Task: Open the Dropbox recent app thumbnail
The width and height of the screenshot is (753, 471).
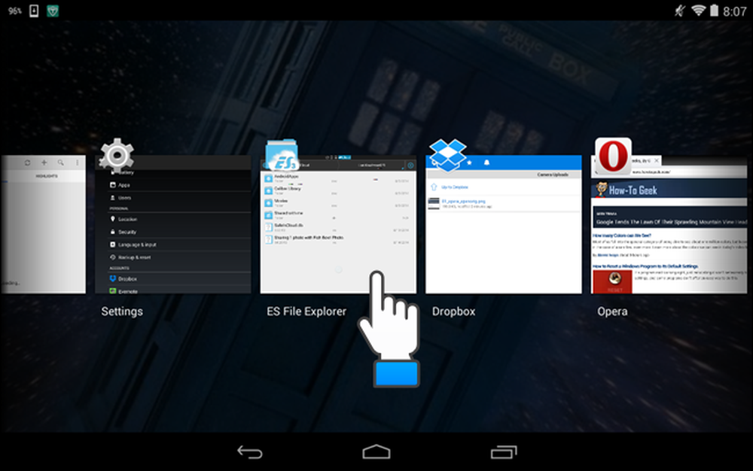Action: 503,224
